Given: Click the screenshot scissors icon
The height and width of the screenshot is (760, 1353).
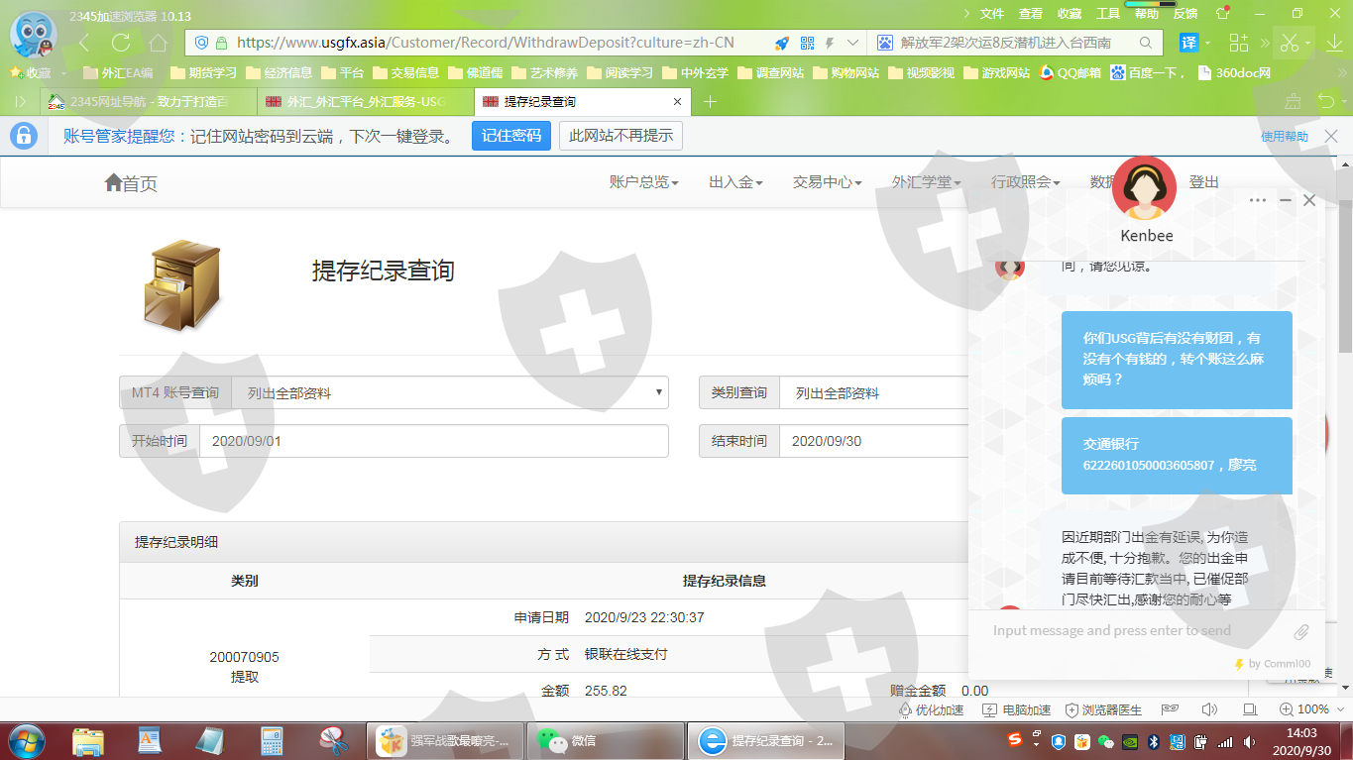Looking at the screenshot, I should coord(1289,43).
